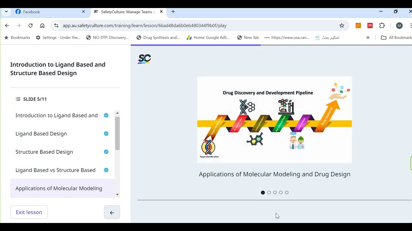Open the Settings - Under the... bookmark
The width and height of the screenshot is (412, 231).
click(58, 38)
